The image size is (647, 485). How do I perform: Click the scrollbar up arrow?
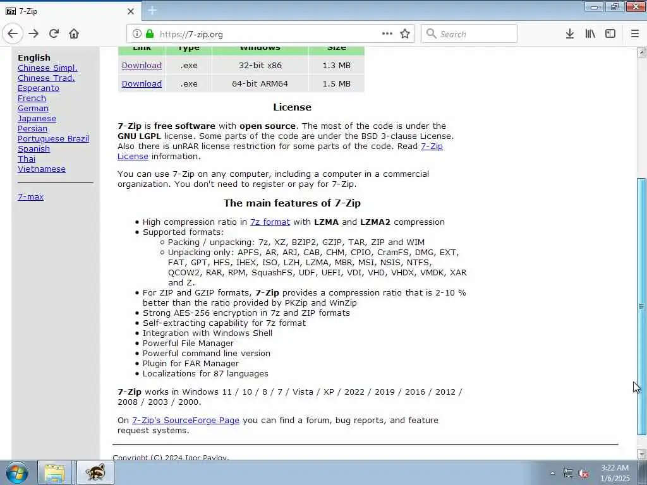tap(641, 52)
